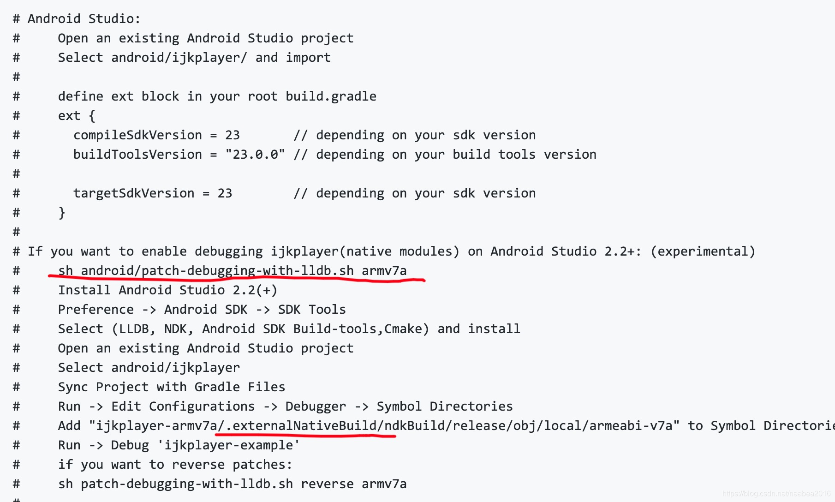The image size is (835, 502).
Task: Click the 'Select android/ijkplayer' line without import
Action: [149, 368]
